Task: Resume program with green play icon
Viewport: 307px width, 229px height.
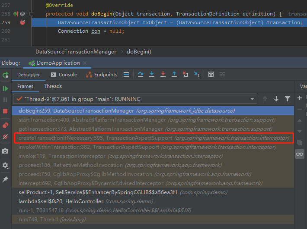Action: (5, 89)
